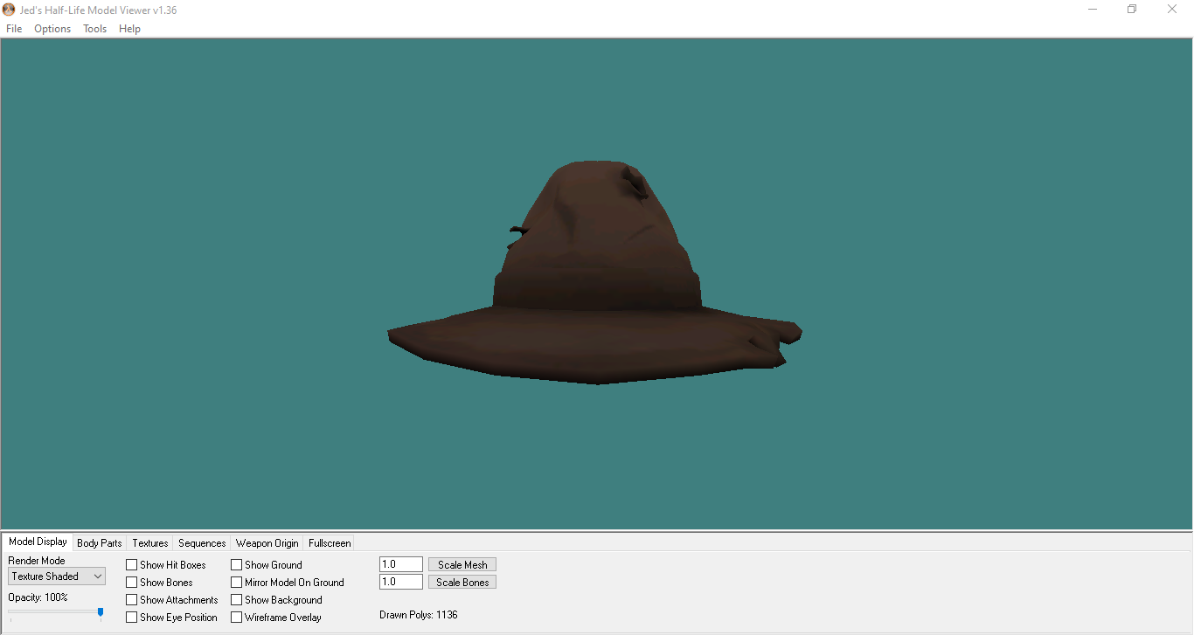Expand the Render Mode dropdown
1194x635 pixels.
(57, 576)
